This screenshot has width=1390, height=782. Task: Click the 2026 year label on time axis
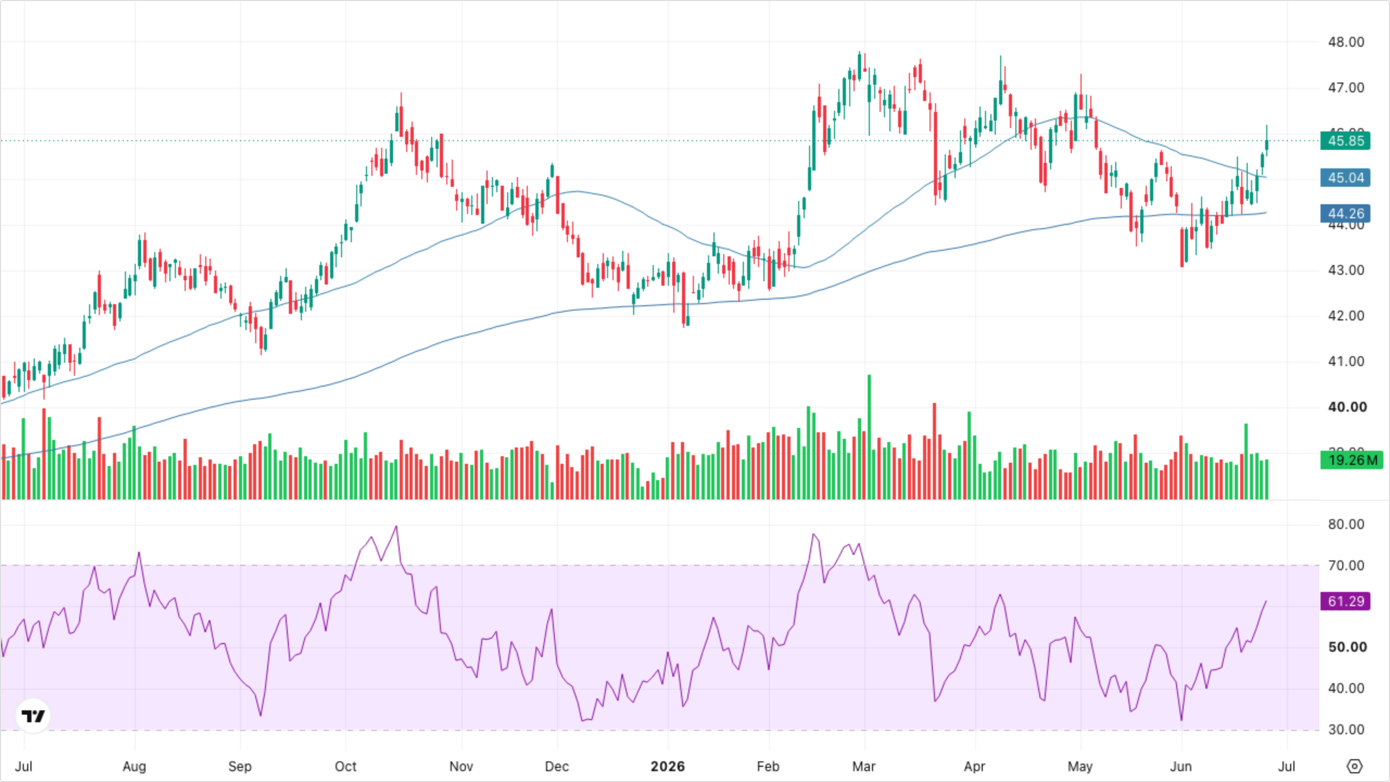coord(667,766)
